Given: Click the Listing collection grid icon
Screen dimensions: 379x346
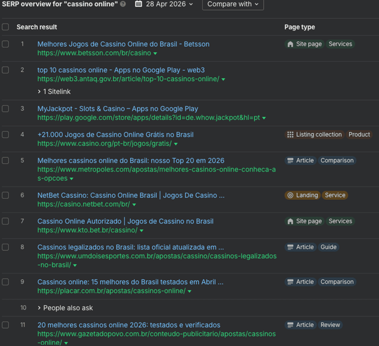Looking at the screenshot, I should pyautogui.click(x=290, y=134).
